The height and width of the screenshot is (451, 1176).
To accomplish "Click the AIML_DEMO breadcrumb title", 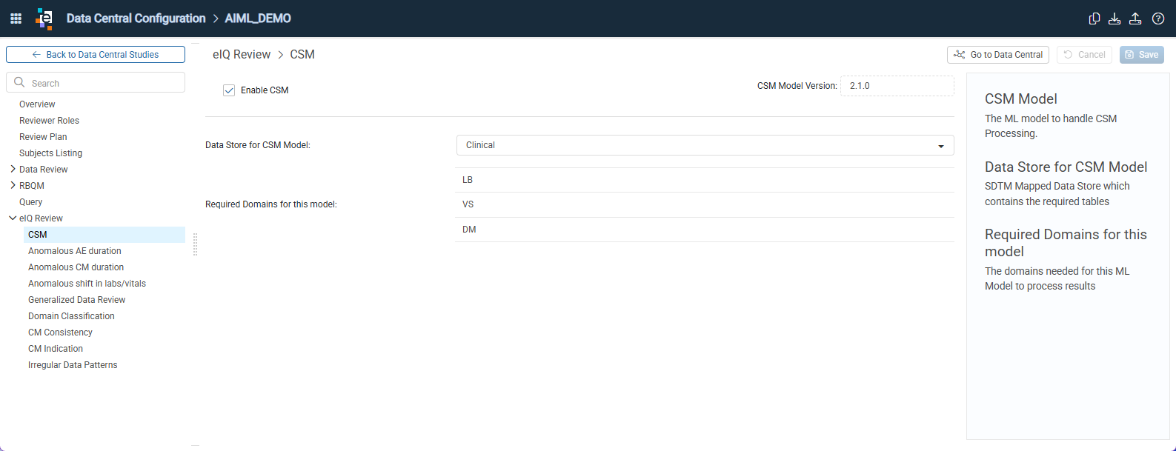I will pyautogui.click(x=258, y=19).
